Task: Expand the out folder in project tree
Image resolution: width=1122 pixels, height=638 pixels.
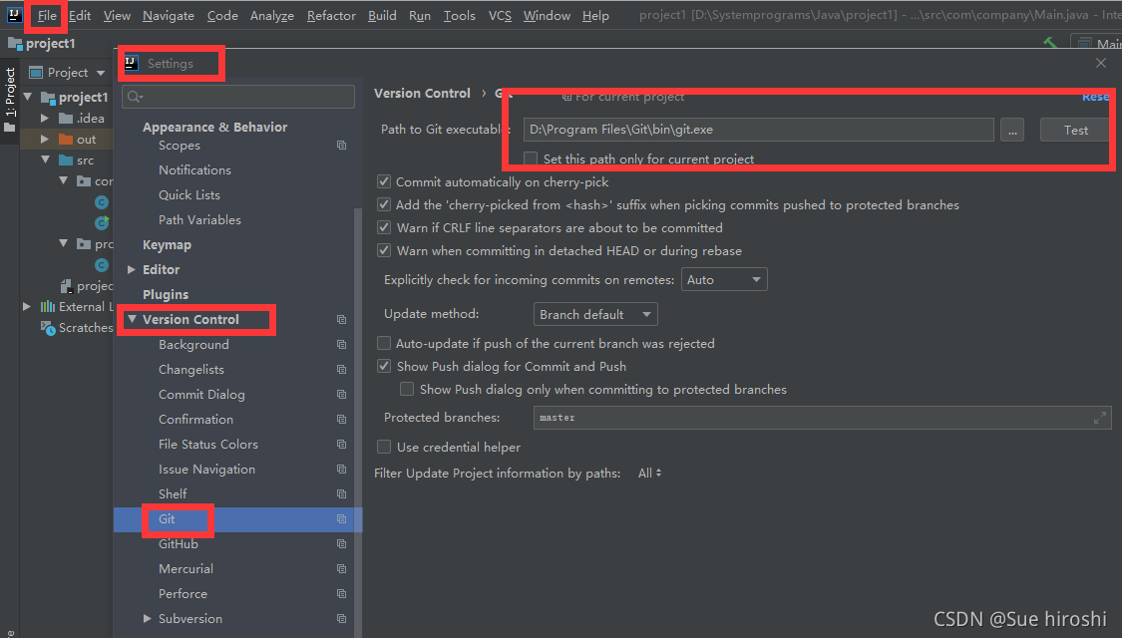Action: tap(44, 139)
